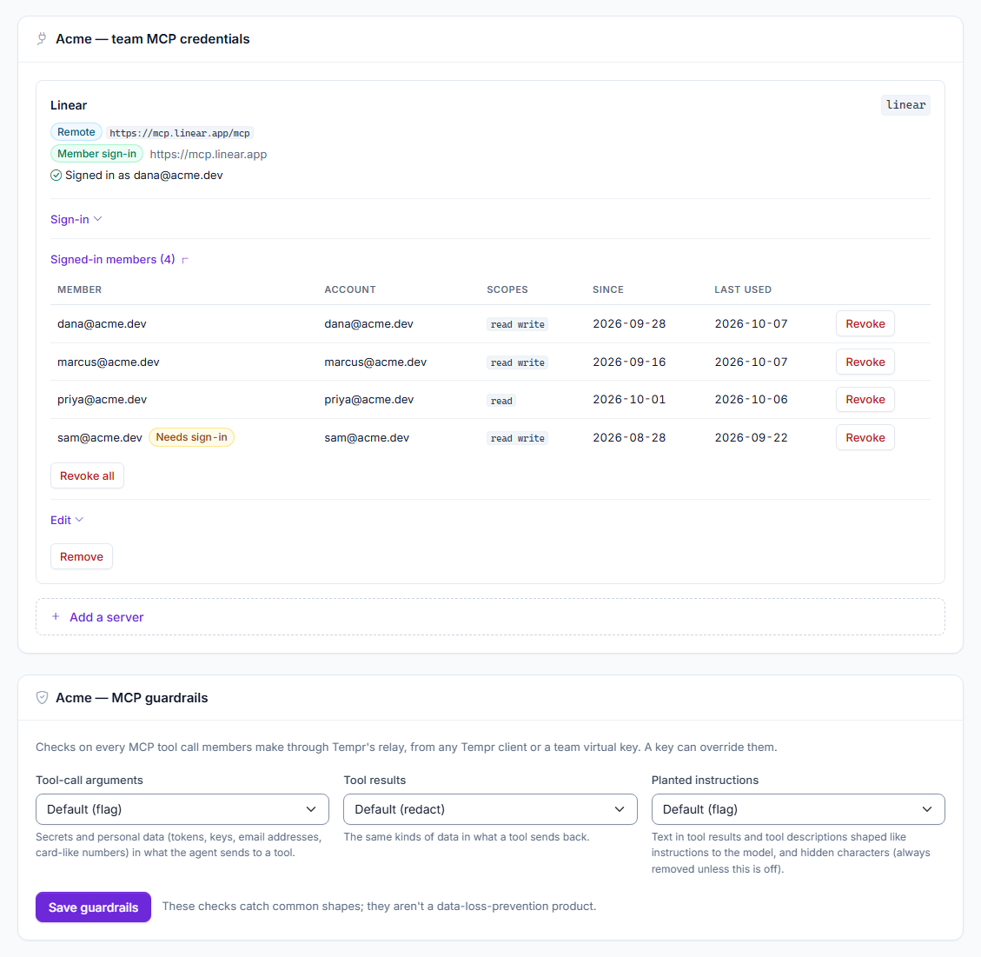The image size is (981, 957).
Task: Click the Linear server title
Action: 69,105
